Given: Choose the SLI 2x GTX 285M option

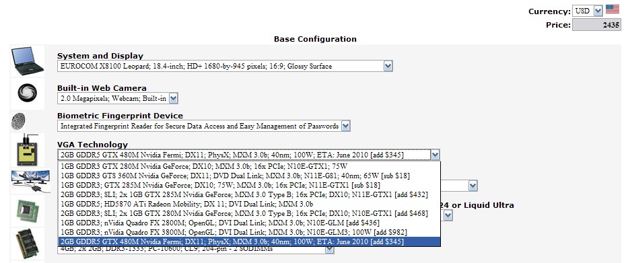Looking at the screenshot, I should [x=249, y=195].
